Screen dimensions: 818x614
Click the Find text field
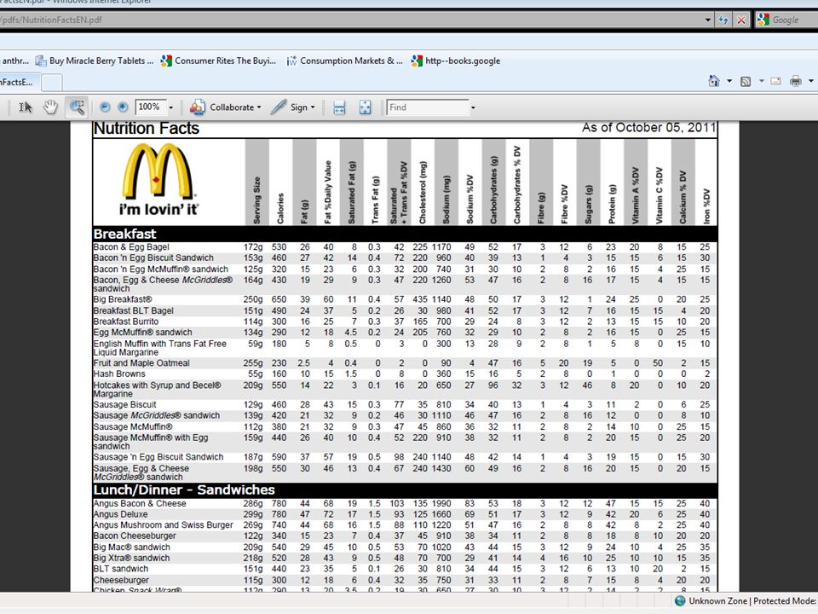pyautogui.click(x=428, y=107)
